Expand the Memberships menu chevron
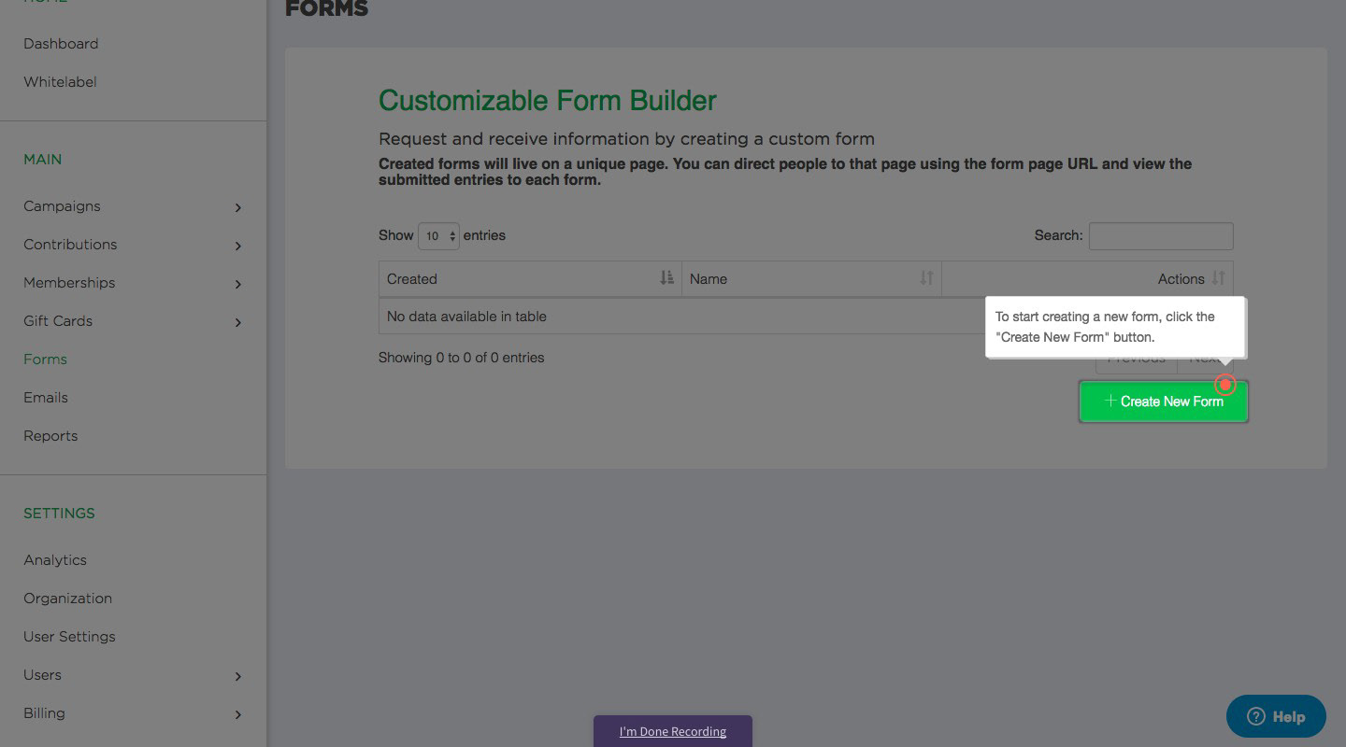 point(238,284)
